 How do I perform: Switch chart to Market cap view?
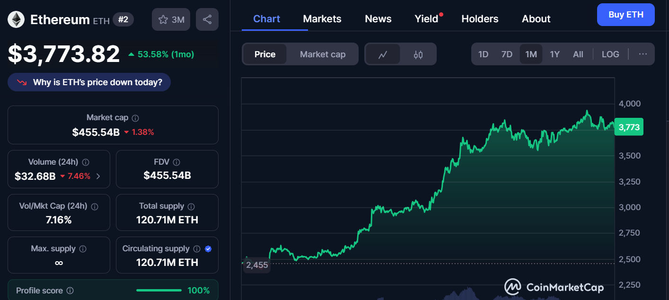tap(322, 54)
